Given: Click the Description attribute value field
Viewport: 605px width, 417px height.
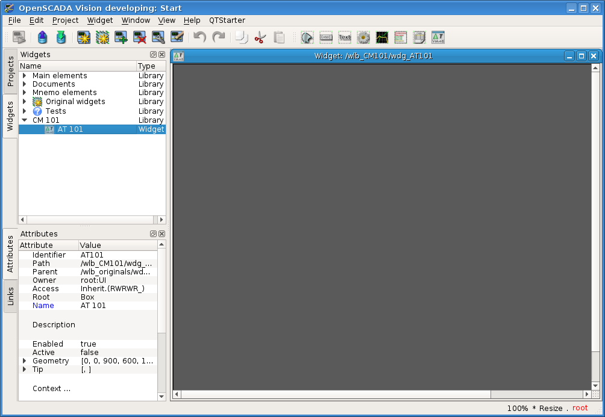Looking at the screenshot, I should coord(118,325).
